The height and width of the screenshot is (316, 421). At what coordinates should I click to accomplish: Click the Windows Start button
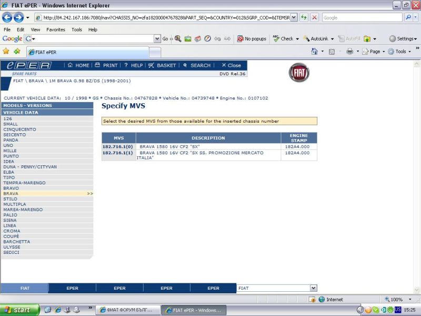[x=20, y=310]
